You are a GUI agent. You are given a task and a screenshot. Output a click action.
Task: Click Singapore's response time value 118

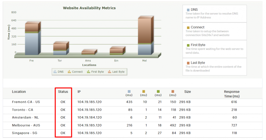[234, 133]
